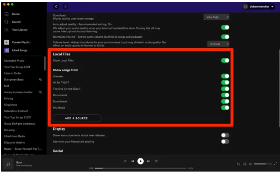Open the Download quality Very high dropdown
Viewport: 280px width, 172px height.
point(216,17)
